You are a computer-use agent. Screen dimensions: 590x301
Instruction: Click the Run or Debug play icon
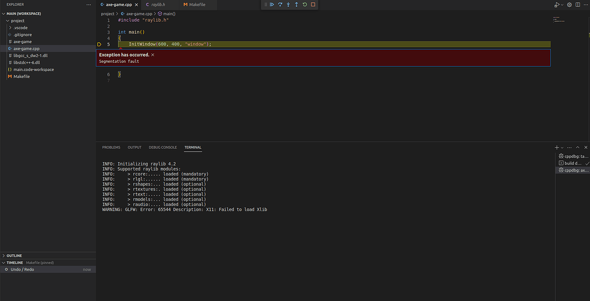(557, 5)
